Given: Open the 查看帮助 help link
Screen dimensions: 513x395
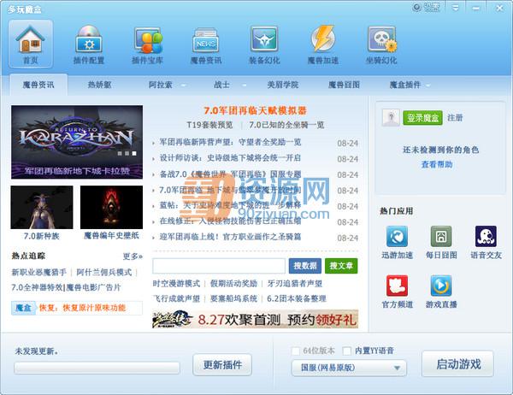Looking at the screenshot, I should click(x=437, y=164).
